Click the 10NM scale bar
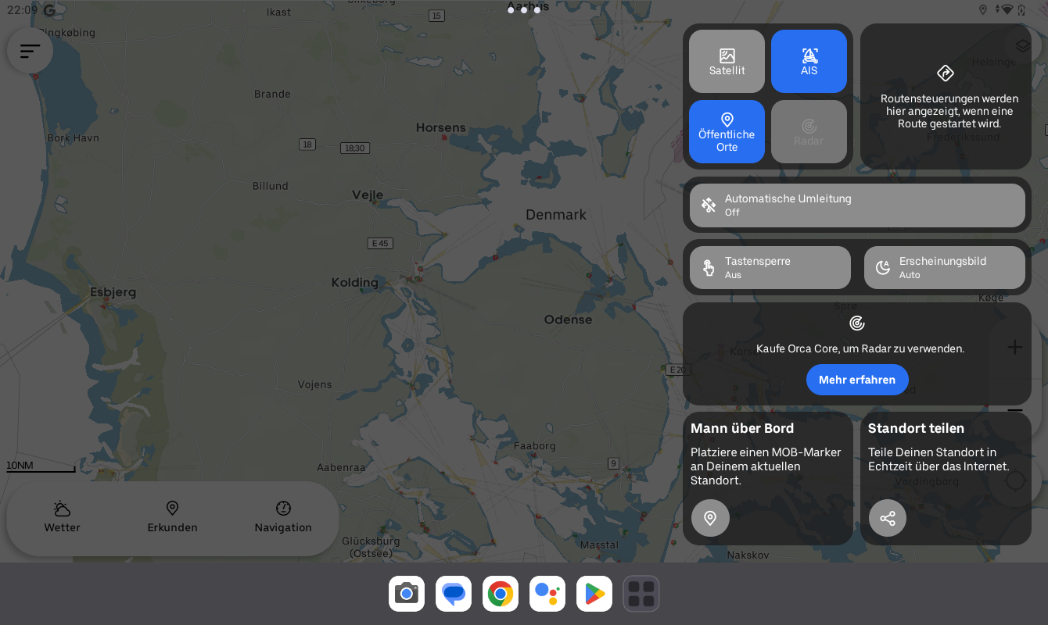 [x=41, y=467]
